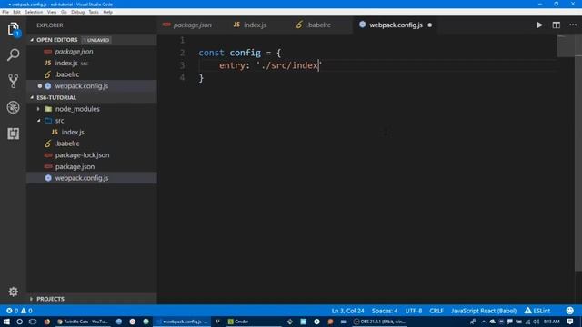Open the View menu
Viewport: 582px width, 327px height.
coord(52,12)
